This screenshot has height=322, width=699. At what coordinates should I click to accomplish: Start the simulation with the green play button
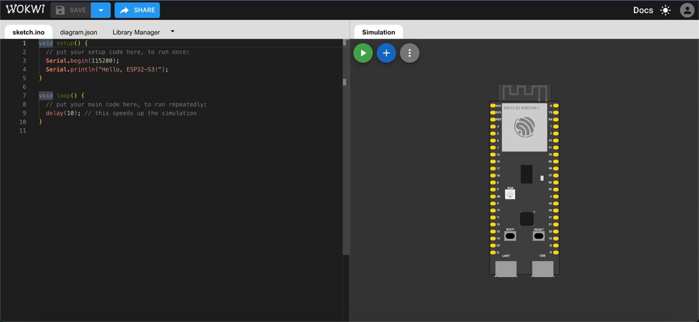pyautogui.click(x=363, y=53)
